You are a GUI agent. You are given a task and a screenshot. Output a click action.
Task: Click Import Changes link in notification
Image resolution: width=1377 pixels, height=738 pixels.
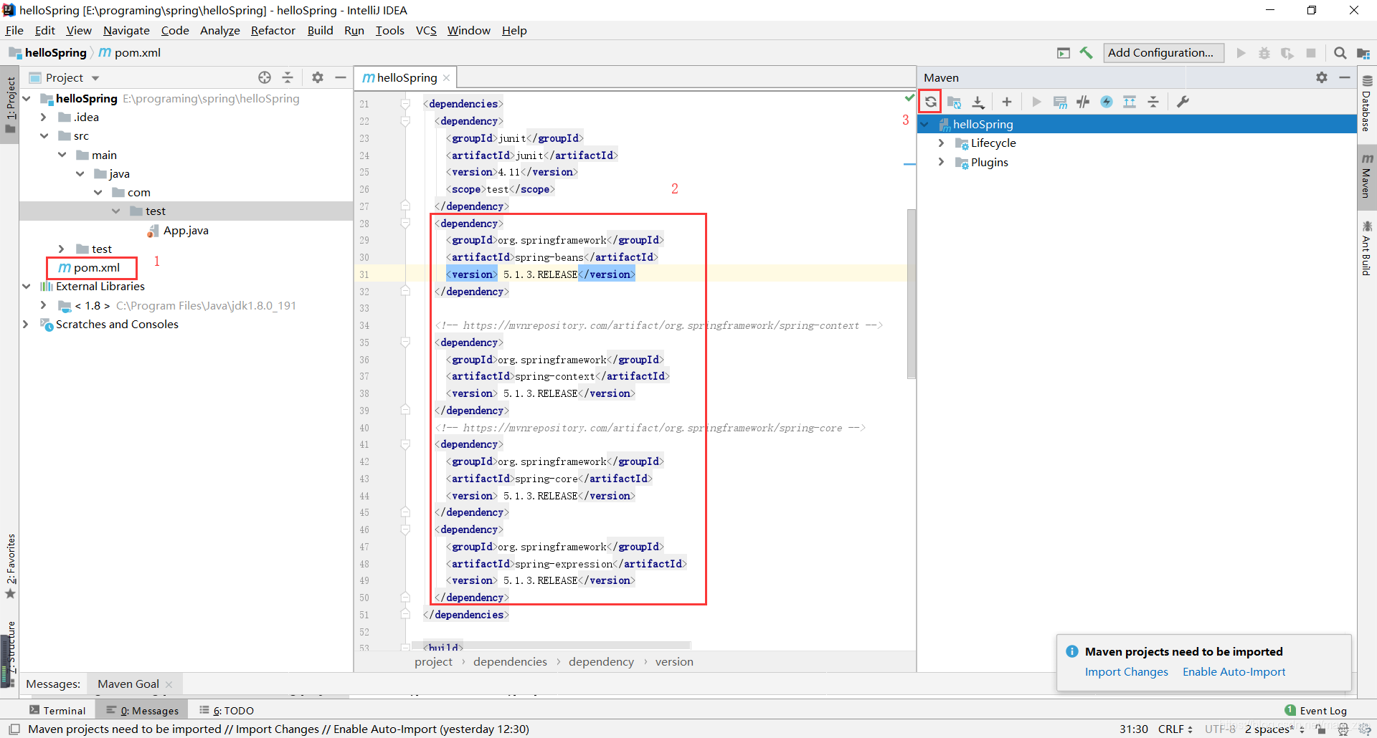tap(1126, 671)
